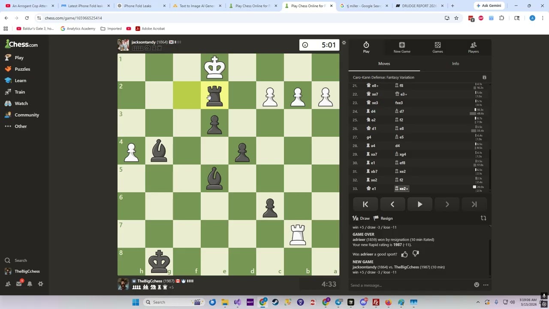Screen dimensions: 549x309
Task: Open the Windows Start menu
Action: pyautogui.click(x=136, y=302)
